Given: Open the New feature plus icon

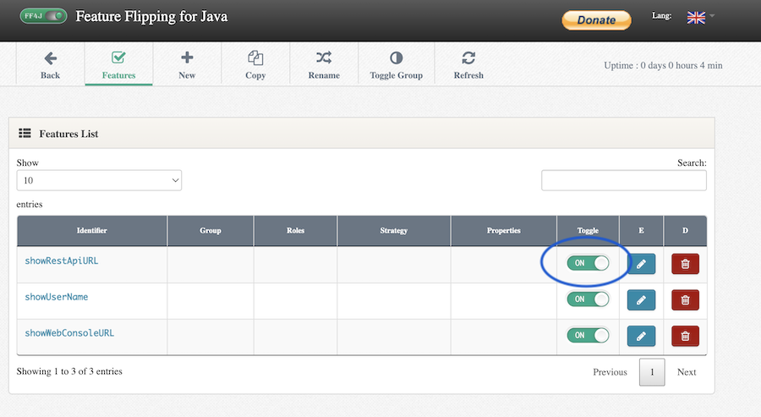Looking at the screenshot, I should [187, 58].
